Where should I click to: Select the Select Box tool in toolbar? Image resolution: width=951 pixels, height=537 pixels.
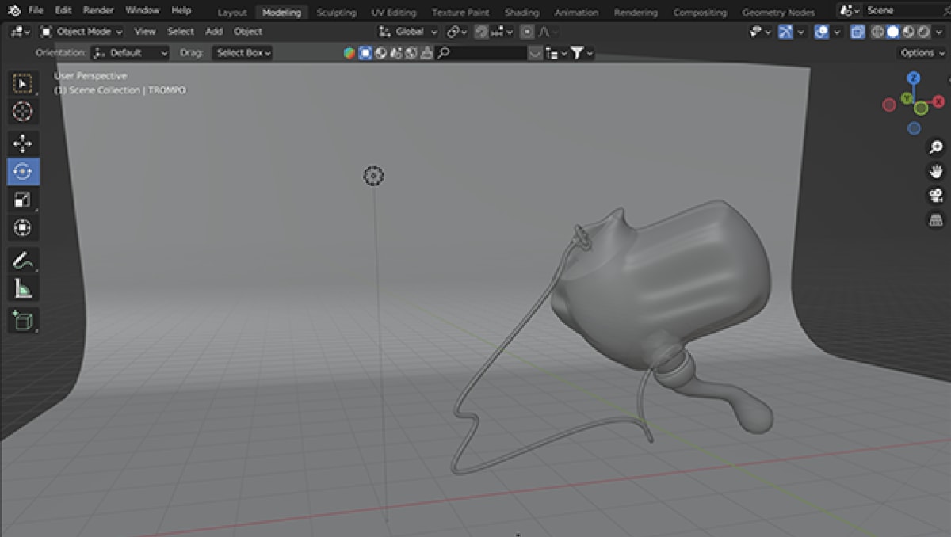(23, 84)
